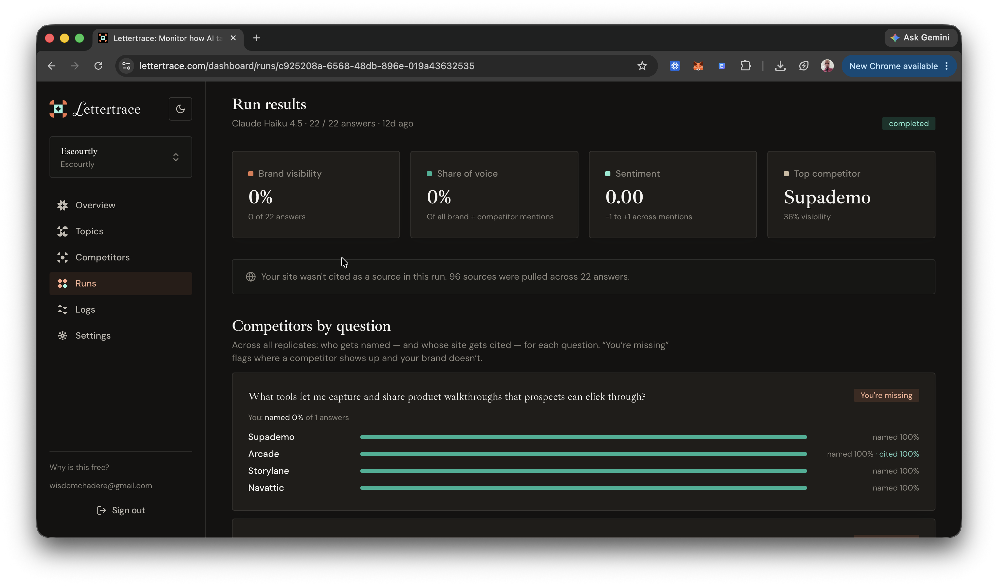Click '36% visibility' under Supademo
998x586 pixels.
[807, 217]
